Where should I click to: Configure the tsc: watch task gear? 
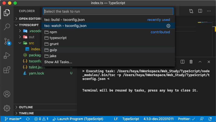168,26
